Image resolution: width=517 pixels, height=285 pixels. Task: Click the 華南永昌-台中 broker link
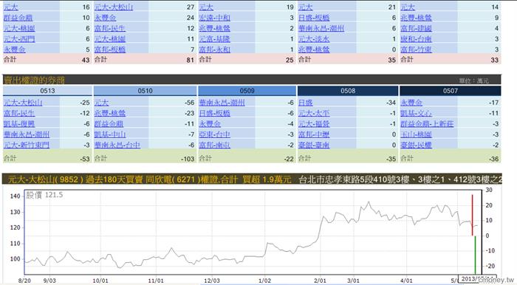pos(117,145)
